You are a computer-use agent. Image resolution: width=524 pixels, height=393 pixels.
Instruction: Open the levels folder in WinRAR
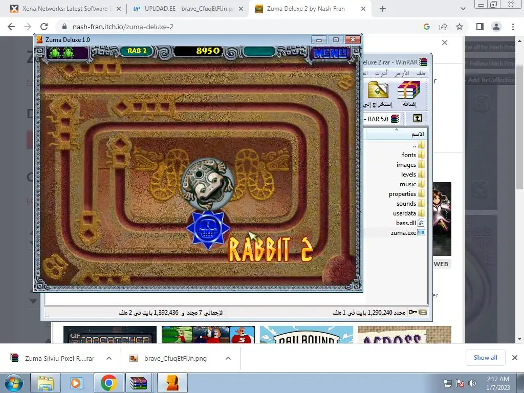413,174
